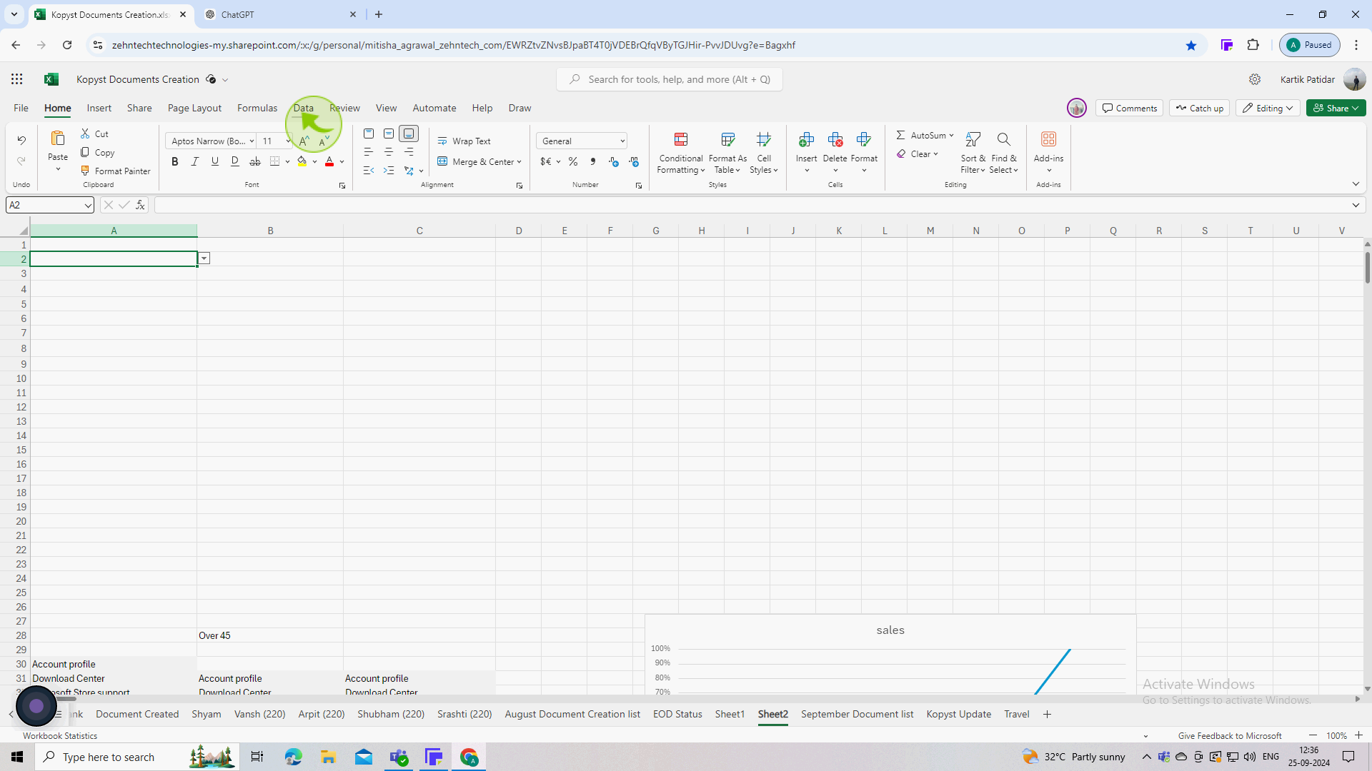Set vertical alignment to Middle Align
This screenshot has width=1372, height=771.
pyautogui.click(x=389, y=133)
